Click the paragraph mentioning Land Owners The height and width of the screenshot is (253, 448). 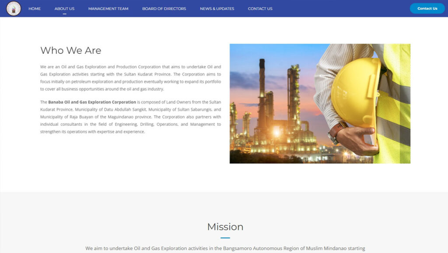pos(130,117)
